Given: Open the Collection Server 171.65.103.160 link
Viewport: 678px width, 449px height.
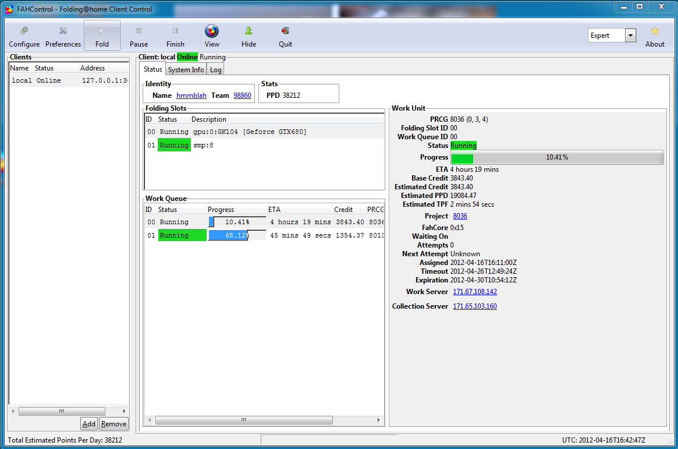Looking at the screenshot, I should click(x=475, y=306).
